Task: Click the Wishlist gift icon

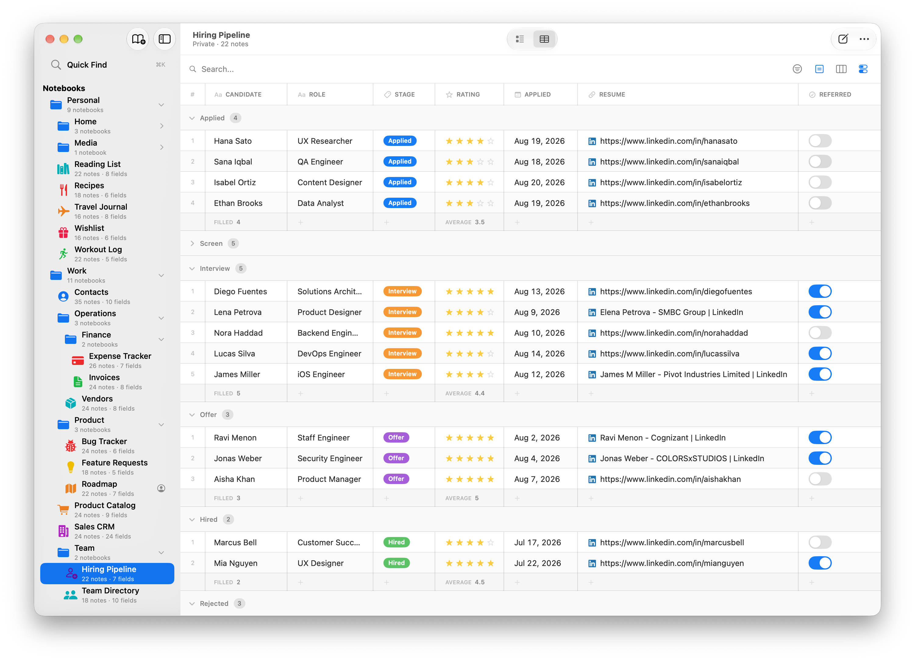Action: 63,233
